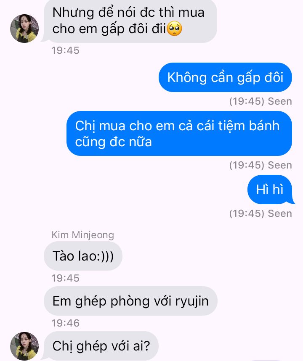The image size is (303, 361).
Task: Open Kim Minjeong sender name
Action: (83, 235)
